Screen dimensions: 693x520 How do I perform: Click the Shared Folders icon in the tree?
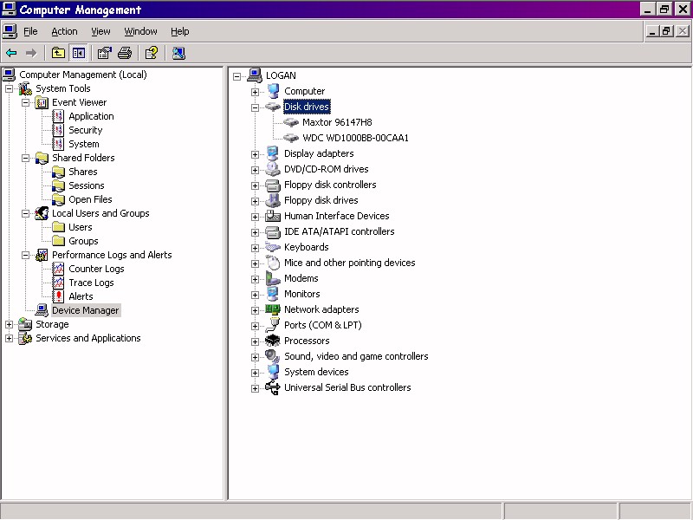point(42,158)
